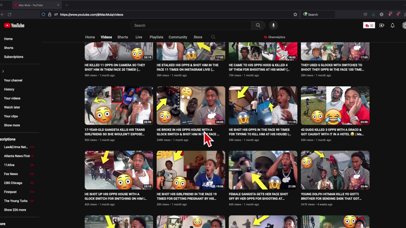Open the Create video icon
406x228 pixels.
coord(382,25)
